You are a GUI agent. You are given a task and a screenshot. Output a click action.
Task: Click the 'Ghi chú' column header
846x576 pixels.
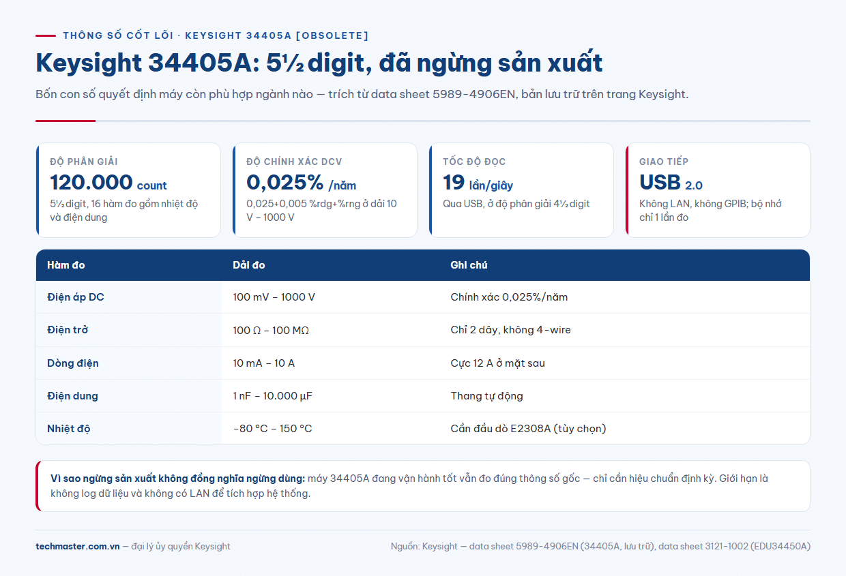click(469, 265)
